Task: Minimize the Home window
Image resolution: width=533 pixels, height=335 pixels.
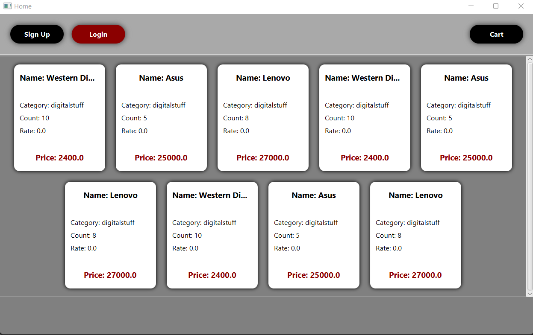Action: click(x=471, y=6)
